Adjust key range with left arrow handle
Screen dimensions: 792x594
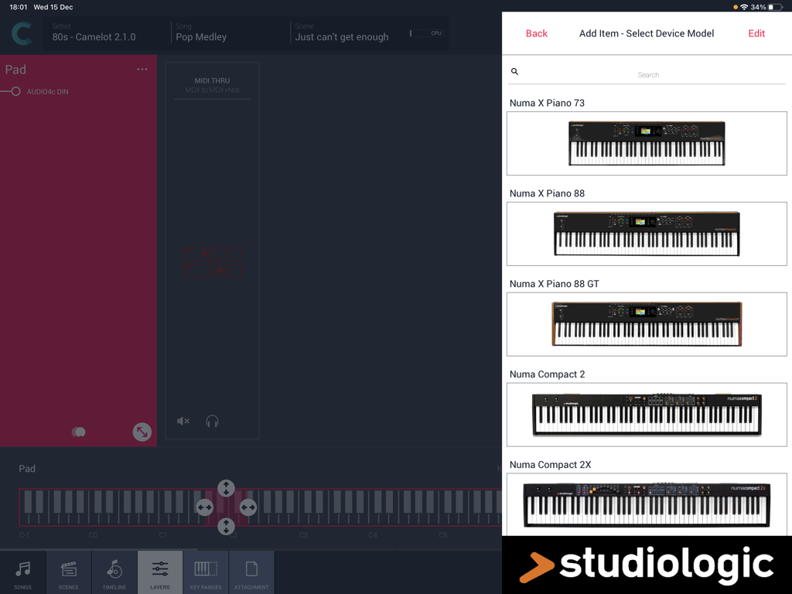coord(205,507)
